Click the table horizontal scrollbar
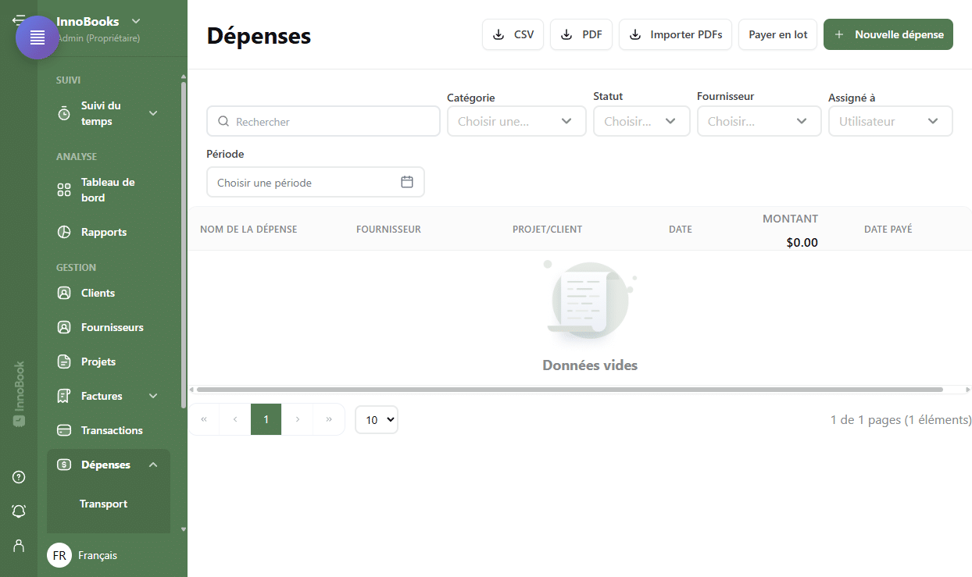 point(570,389)
